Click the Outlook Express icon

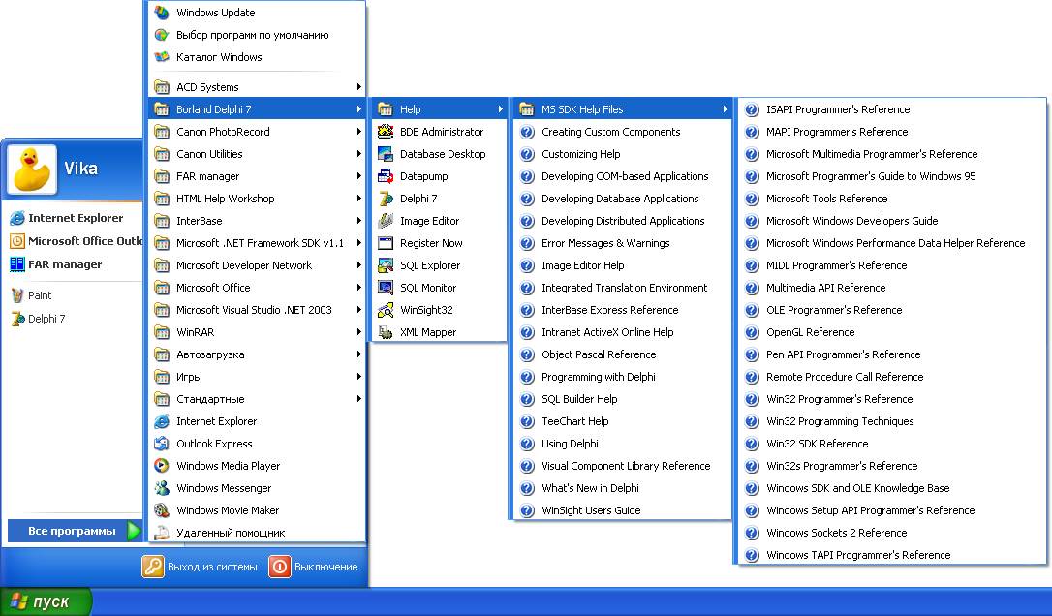click(162, 444)
